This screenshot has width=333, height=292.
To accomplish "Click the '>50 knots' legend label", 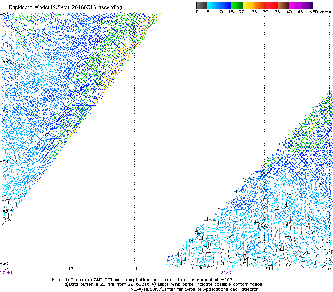I will (320, 12).
